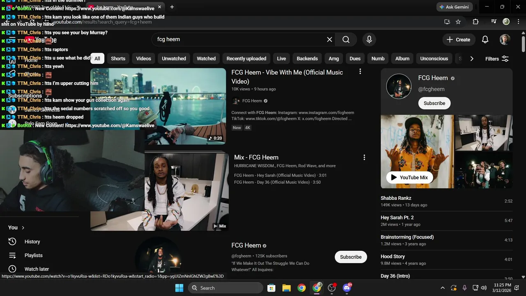Screen dimensions: 526x296
Task: Open the Windows Start menu
Action: coord(180,288)
